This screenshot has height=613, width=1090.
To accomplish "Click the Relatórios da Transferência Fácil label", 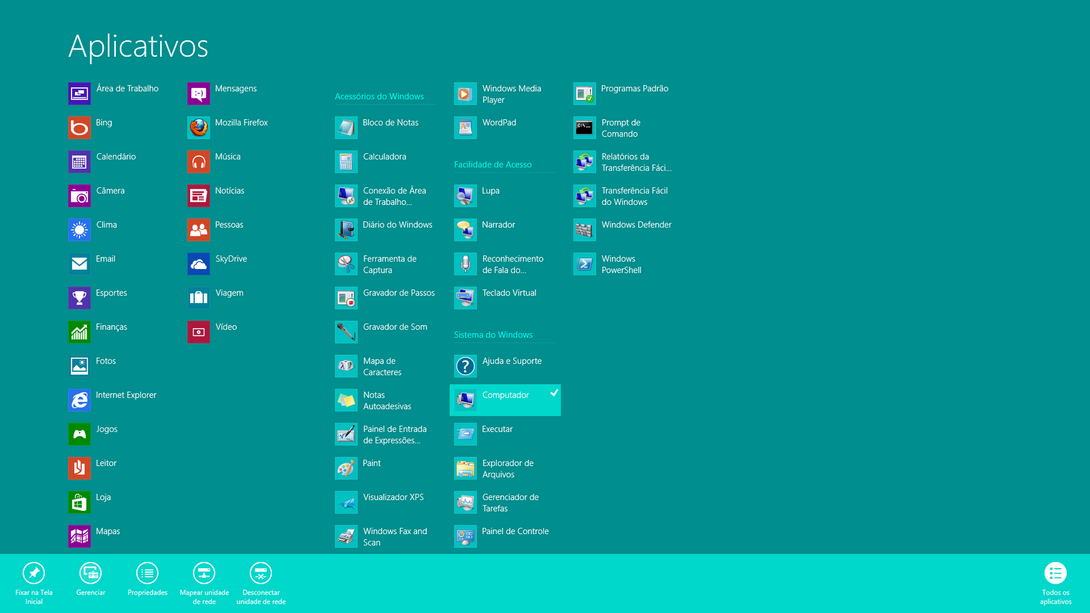I will [x=637, y=162].
